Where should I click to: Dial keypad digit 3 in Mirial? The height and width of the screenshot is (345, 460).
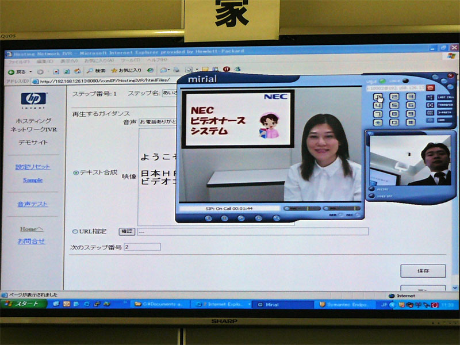tap(411, 97)
